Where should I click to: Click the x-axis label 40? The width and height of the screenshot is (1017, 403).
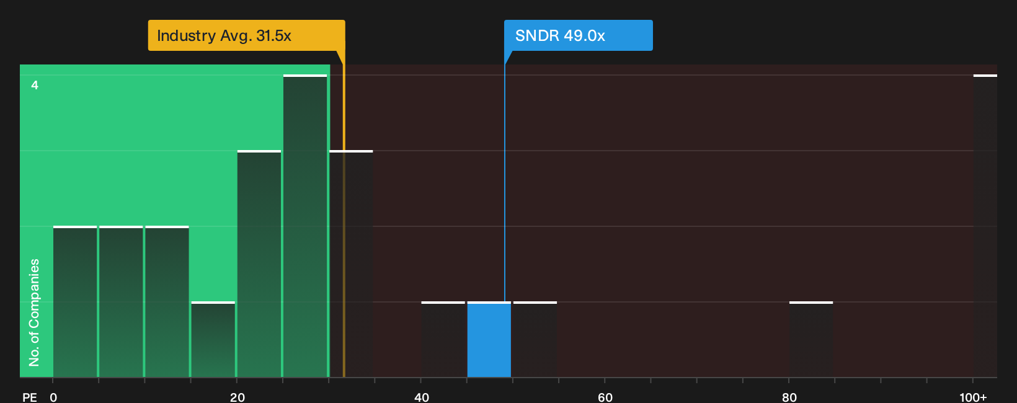click(x=422, y=397)
